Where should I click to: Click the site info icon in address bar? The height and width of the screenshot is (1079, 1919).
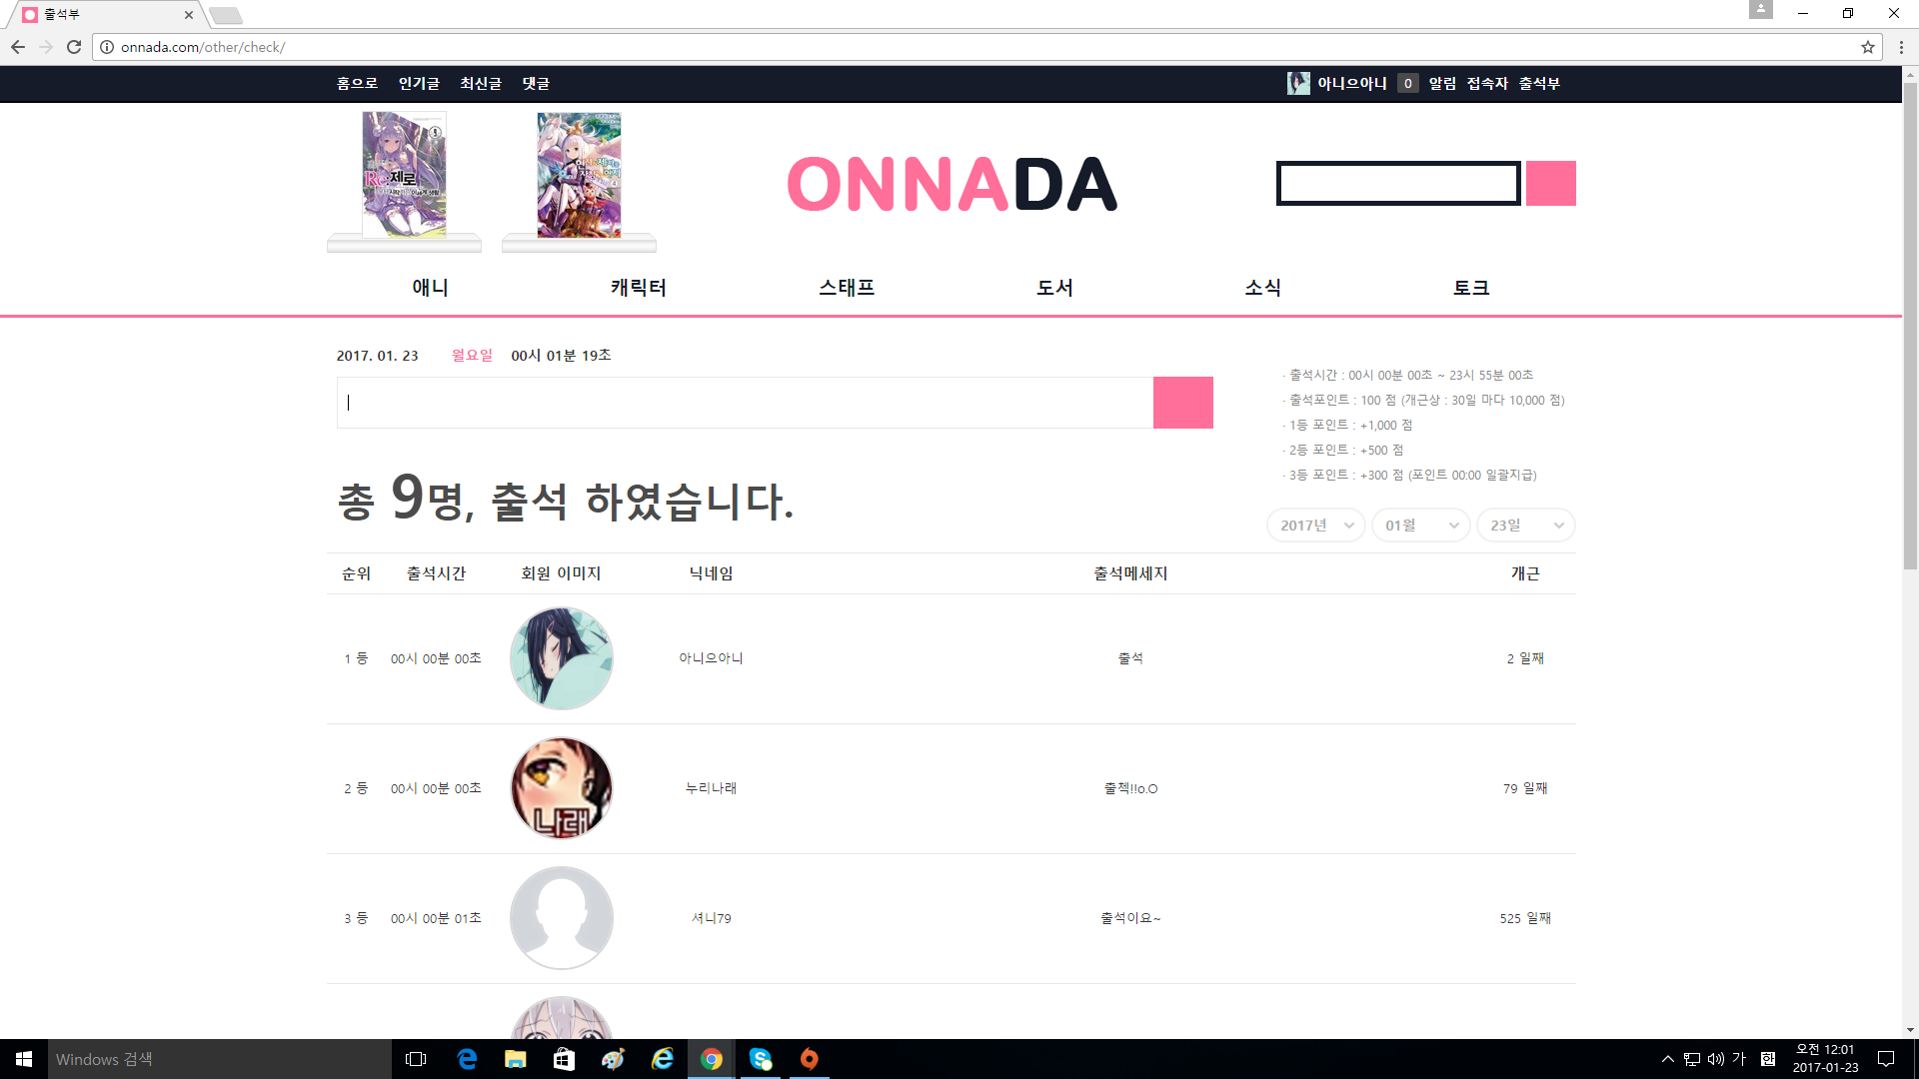pyautogui.click(x=107, y=47)
